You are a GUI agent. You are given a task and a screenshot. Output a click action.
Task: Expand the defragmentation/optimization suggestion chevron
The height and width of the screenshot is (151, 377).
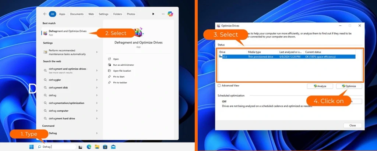coord(97,103)
